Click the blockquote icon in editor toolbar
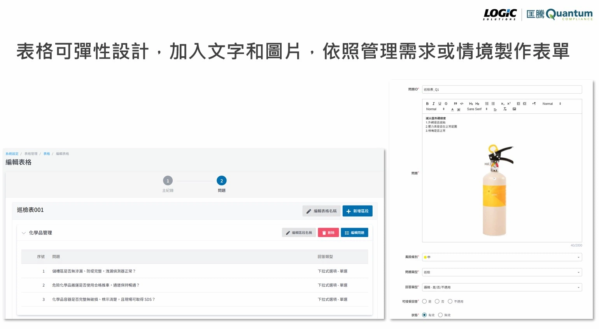Screen dimensions: 599x329 click(x=455, y=104)
